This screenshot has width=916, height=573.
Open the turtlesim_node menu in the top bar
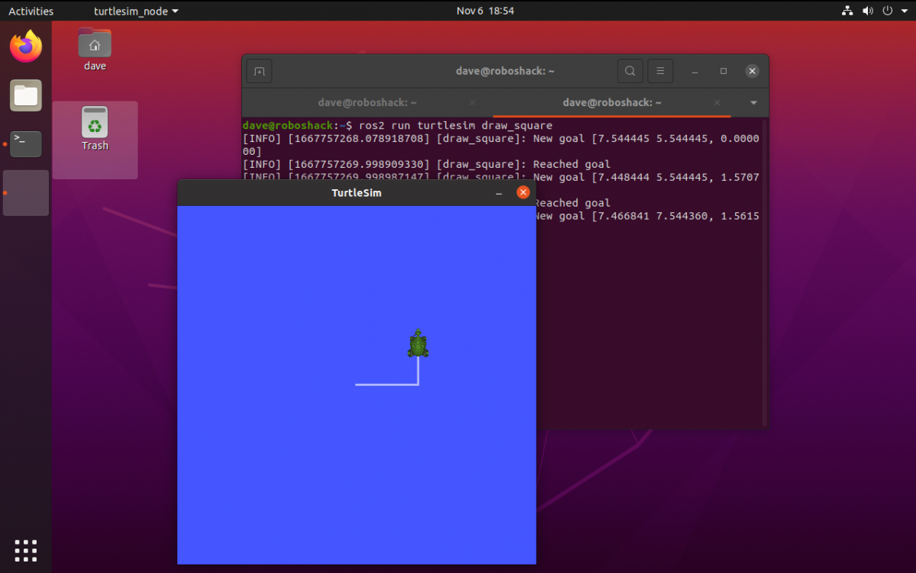point(134,11)
